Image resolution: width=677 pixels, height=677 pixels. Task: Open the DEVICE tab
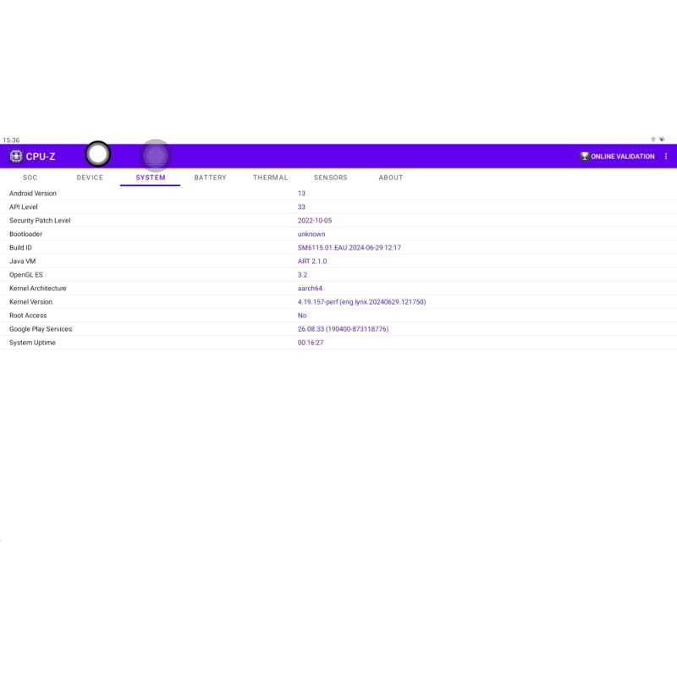[x=90, y=178]
